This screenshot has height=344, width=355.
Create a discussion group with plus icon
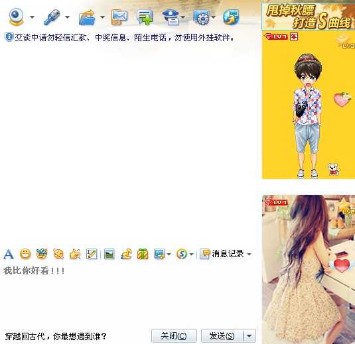145,17
